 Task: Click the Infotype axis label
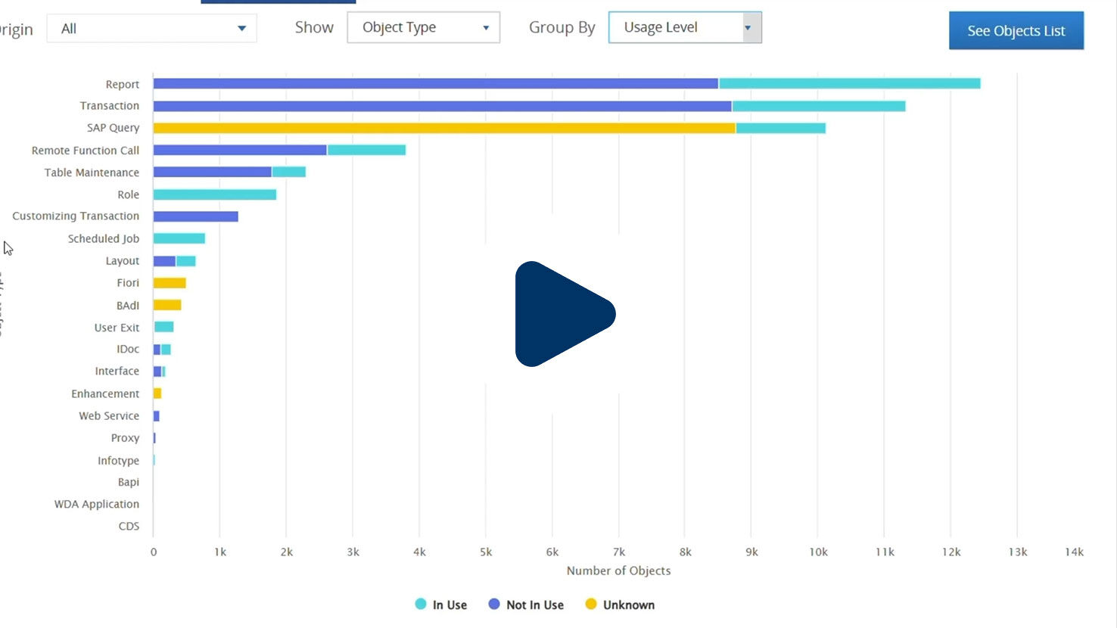click(118, 460)
